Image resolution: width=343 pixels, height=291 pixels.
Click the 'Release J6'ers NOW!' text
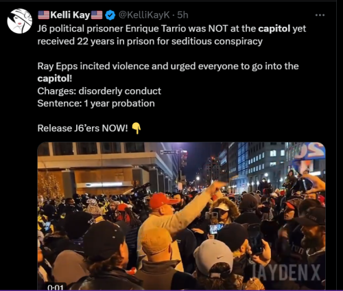coord(82,128)
